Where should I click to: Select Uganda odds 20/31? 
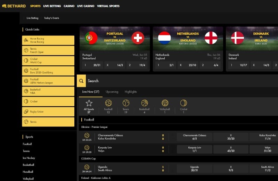(195, 168)
